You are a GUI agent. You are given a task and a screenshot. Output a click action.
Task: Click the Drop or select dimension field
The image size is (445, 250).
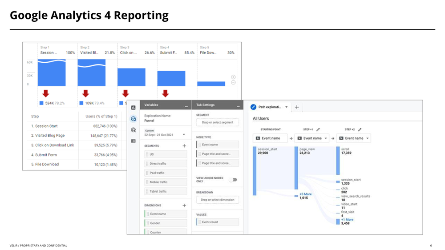(218, 200)
